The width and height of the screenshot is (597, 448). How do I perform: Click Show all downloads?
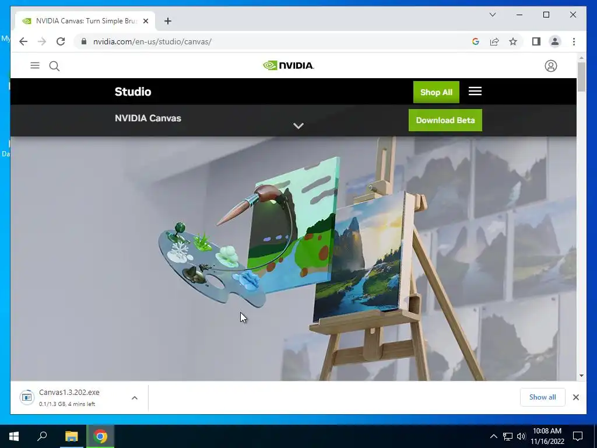[x=542, y=397]
